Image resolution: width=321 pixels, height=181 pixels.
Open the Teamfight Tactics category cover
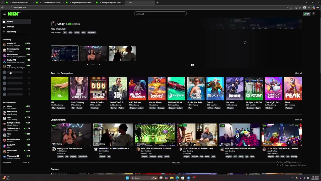click(x=273, y=88)
